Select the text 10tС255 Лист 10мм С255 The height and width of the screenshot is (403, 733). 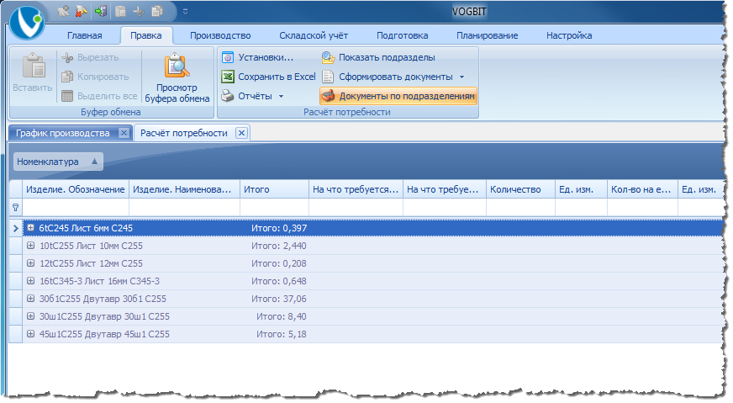tap(91, 247)
